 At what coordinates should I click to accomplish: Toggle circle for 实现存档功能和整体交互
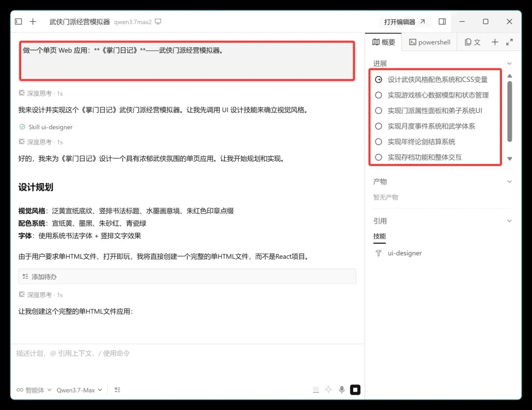point(379,158)
